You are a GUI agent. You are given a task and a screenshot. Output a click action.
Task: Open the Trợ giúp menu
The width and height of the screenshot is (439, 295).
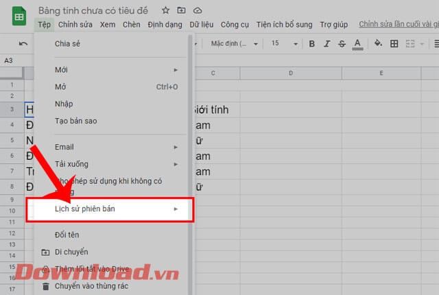click(334, 25)
